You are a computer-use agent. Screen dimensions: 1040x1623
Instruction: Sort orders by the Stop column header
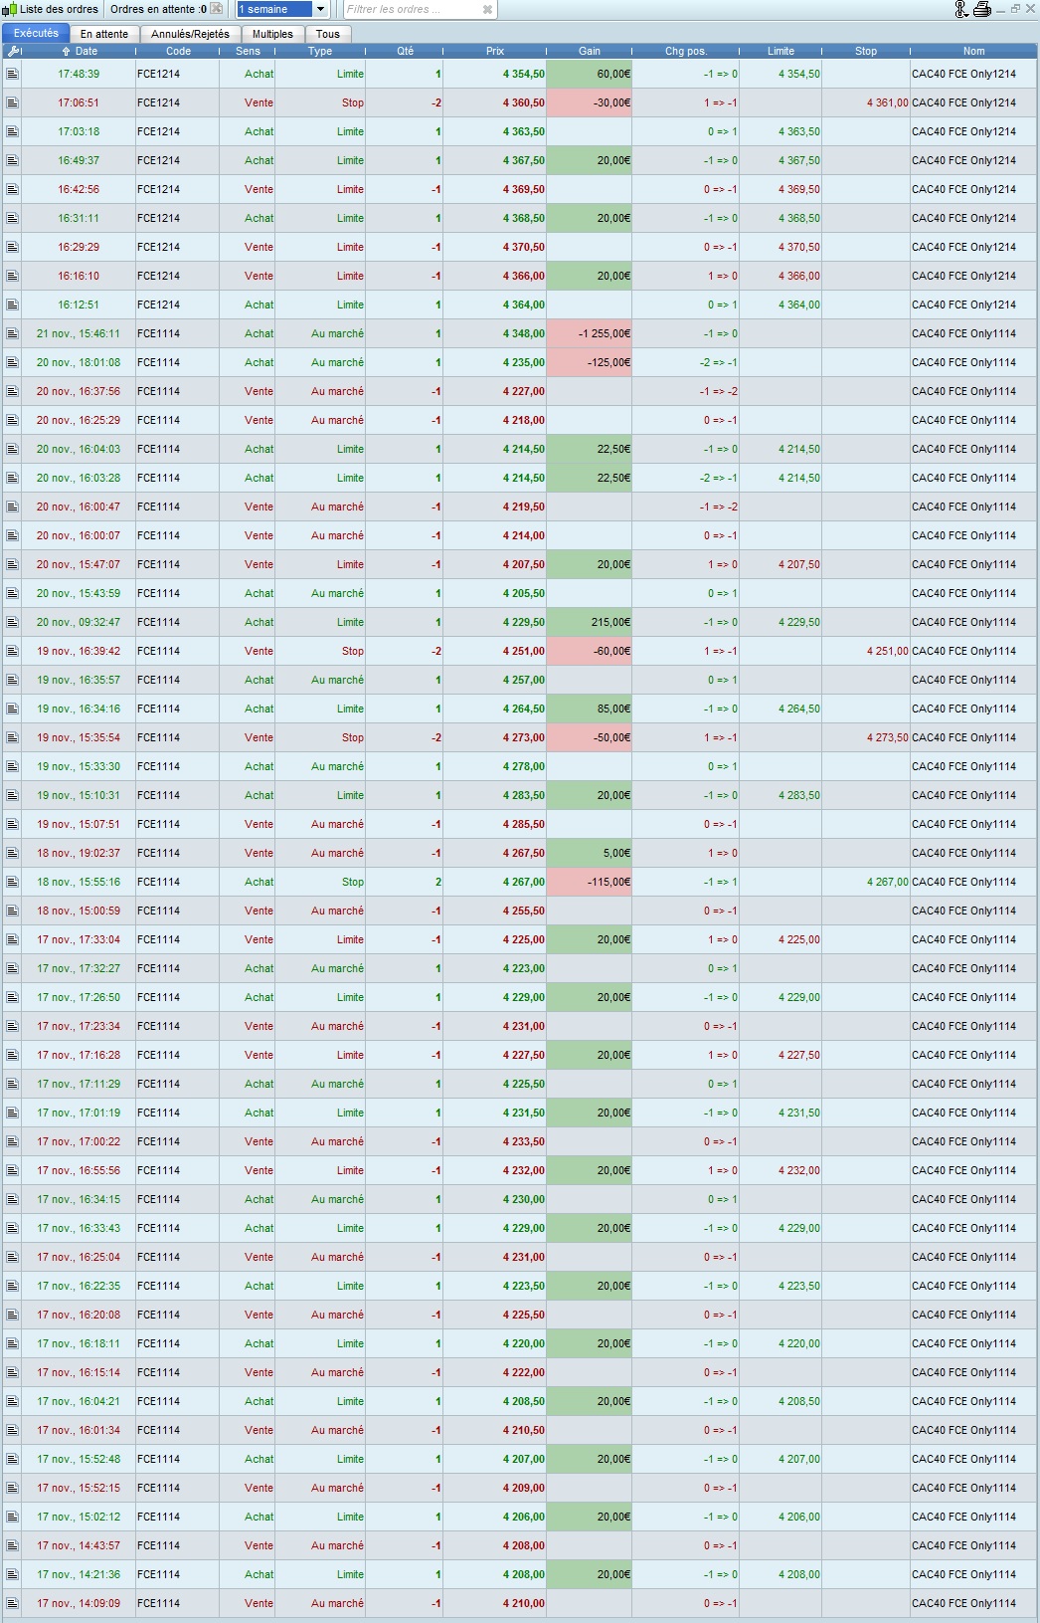(866, 51)
